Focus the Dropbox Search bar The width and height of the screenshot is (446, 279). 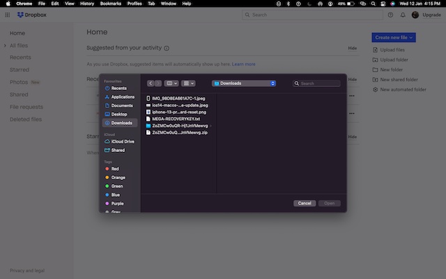[312, 15]
